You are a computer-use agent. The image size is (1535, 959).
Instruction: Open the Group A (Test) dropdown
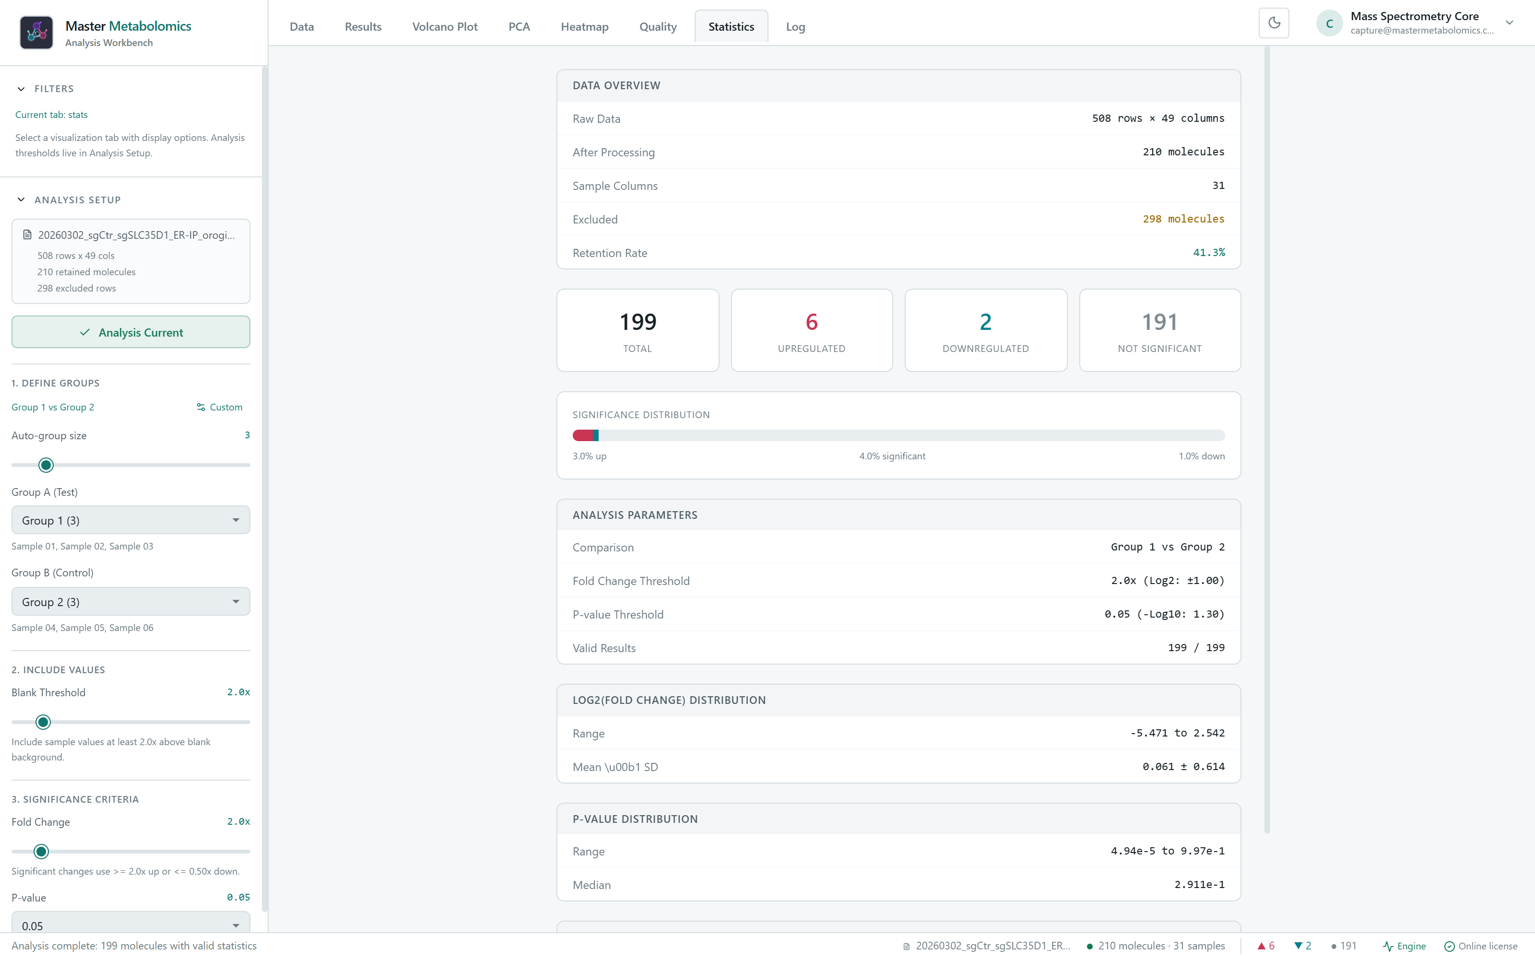click(130, 520)
